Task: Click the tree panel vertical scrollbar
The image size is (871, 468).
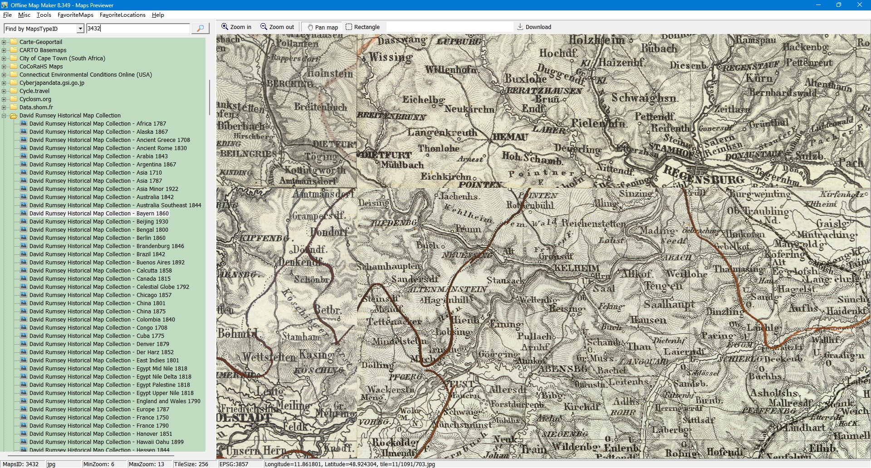Action: click(209, 97)
